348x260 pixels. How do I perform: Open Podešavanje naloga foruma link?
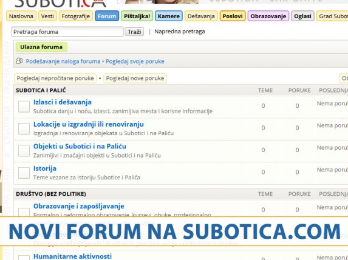[63, 61]
